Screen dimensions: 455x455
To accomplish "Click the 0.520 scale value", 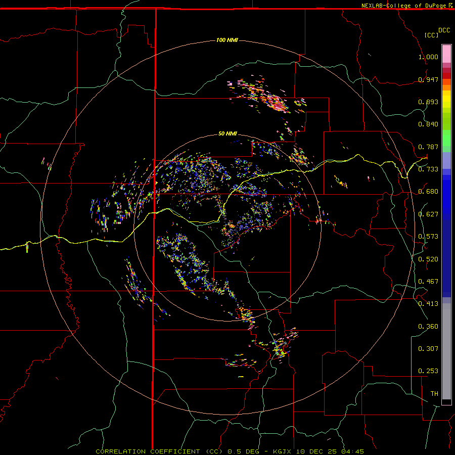I will click(428, 259).
